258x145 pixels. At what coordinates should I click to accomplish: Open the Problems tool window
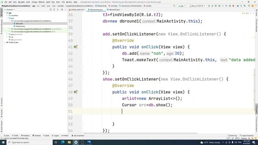[25, 136]
